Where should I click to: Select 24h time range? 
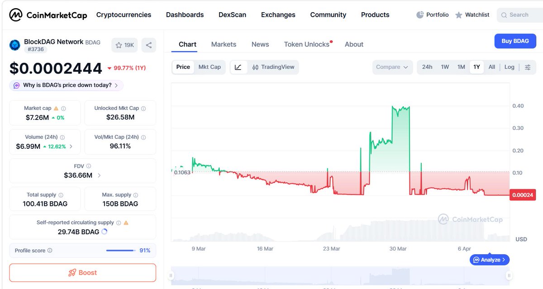click(427, 67)
